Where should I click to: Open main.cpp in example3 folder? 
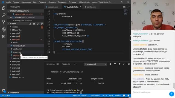17,52
